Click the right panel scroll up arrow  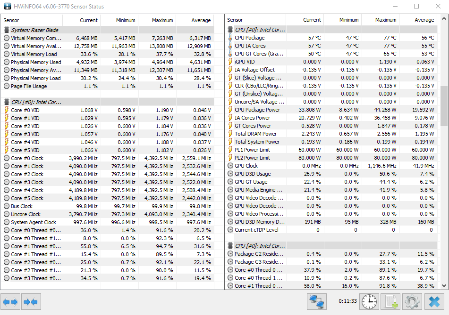(444, 19)
